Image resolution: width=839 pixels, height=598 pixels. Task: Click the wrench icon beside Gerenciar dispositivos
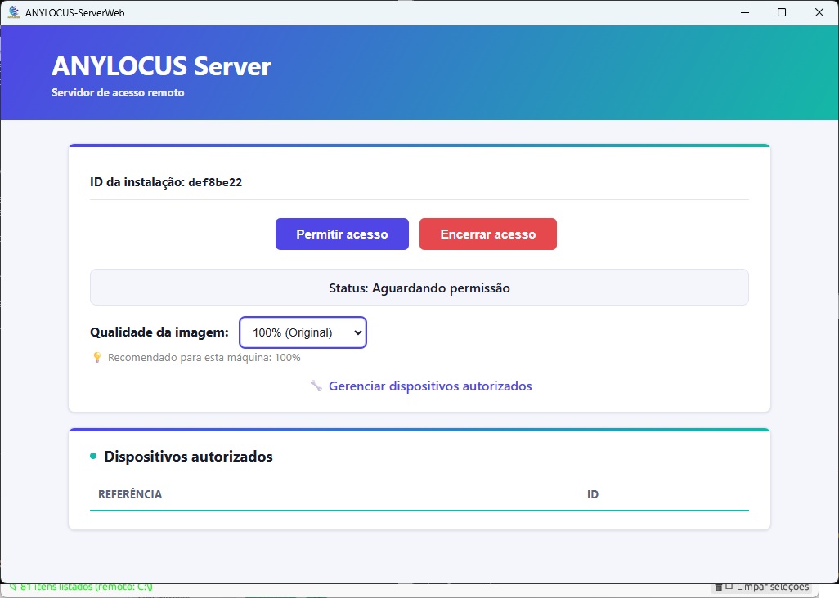click(316, 386)
